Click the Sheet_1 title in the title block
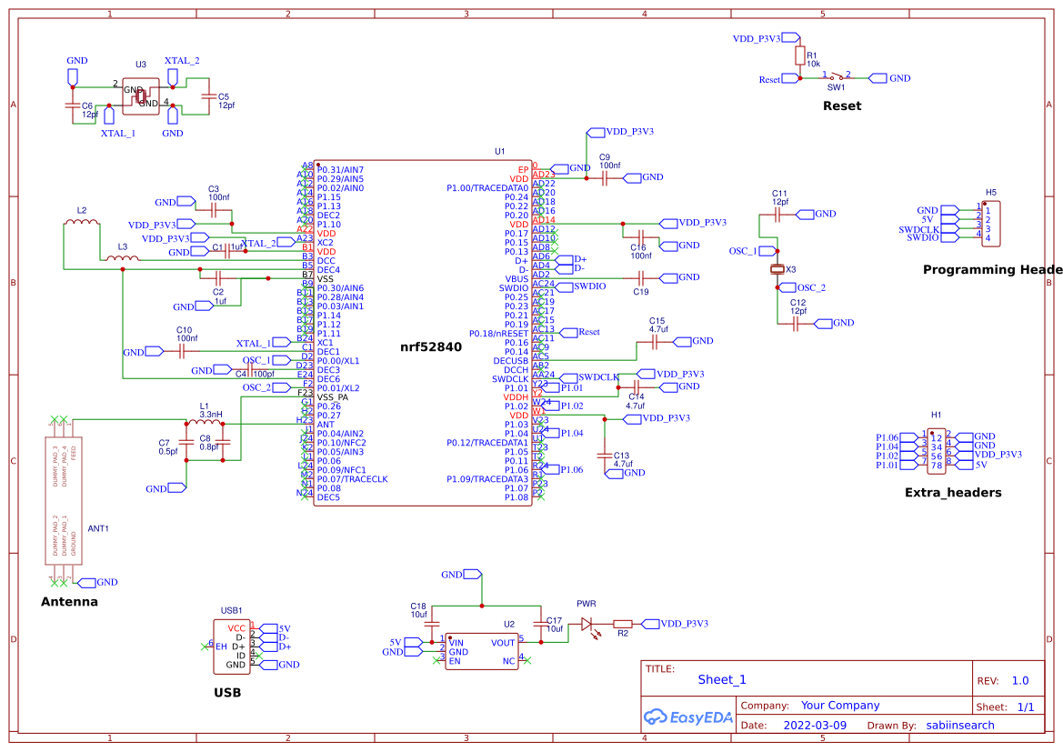Viewport: 1063px width, 752px height. pos(721,679)
